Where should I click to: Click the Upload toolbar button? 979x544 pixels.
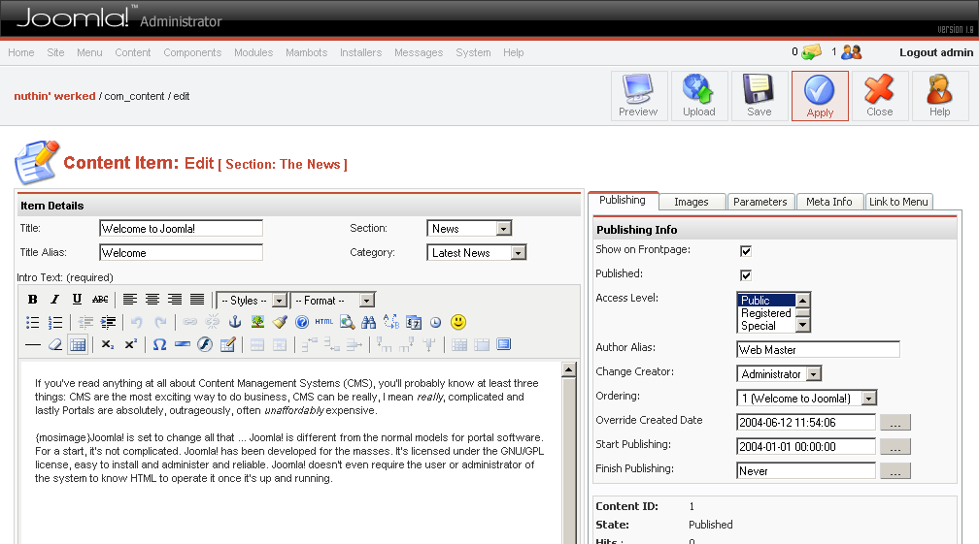pos(698,96)
